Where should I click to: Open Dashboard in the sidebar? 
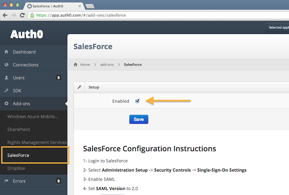click(33, 52)
